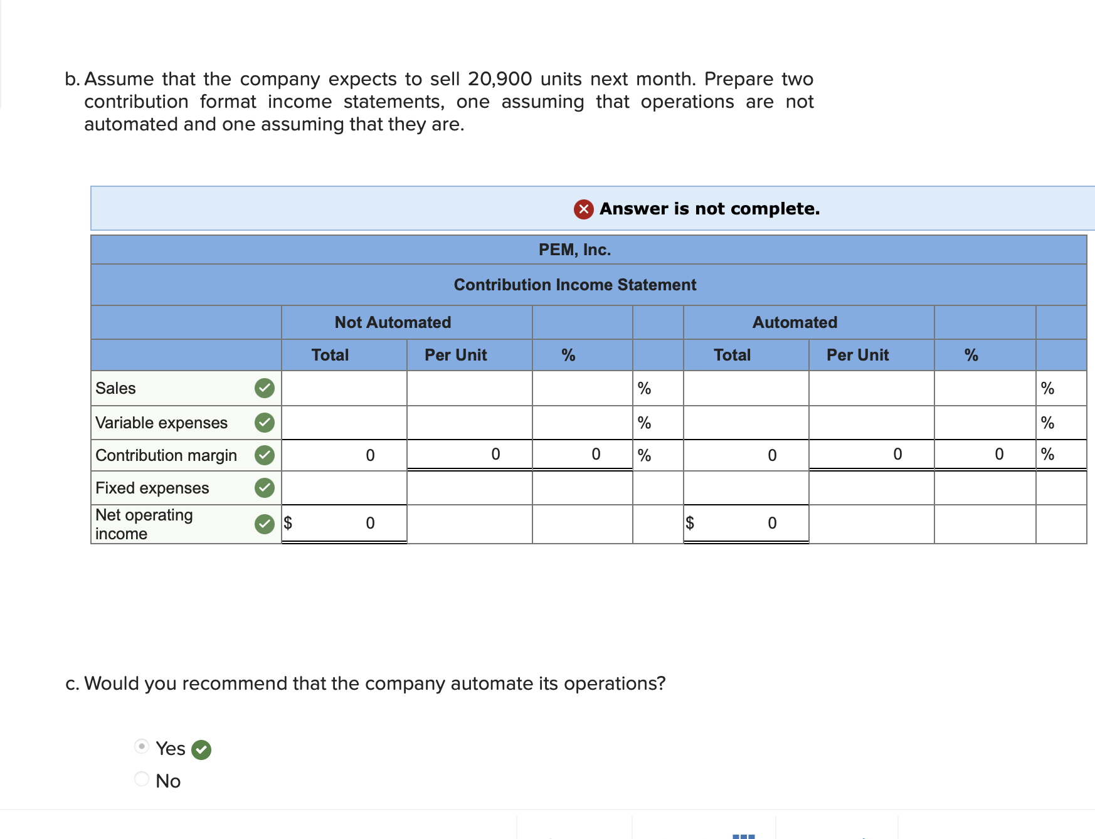Click the green checkmark beside Fixed expenses
The width and height of the screenshot is (1095, 839).
tap(265, 488)
